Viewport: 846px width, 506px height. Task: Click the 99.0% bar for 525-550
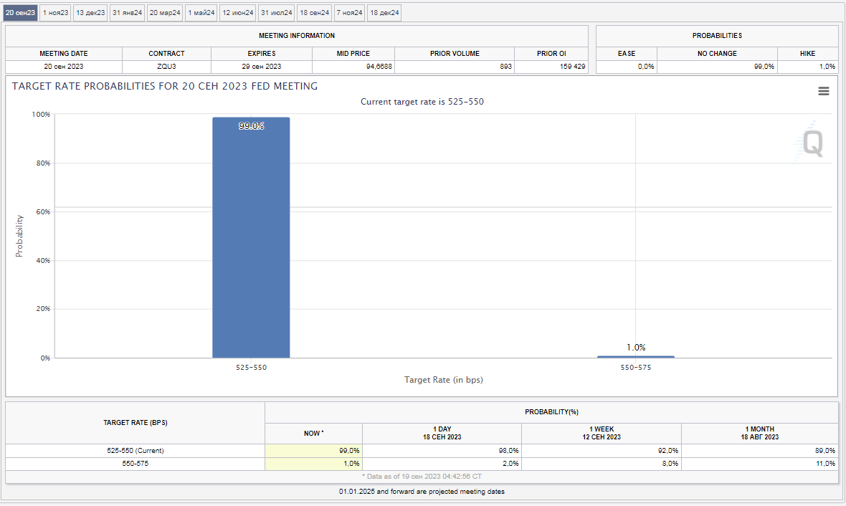251,237
